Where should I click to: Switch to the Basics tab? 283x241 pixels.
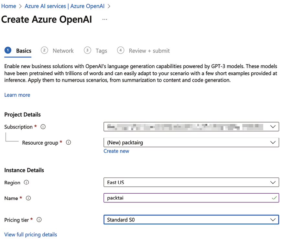[18, 51]
